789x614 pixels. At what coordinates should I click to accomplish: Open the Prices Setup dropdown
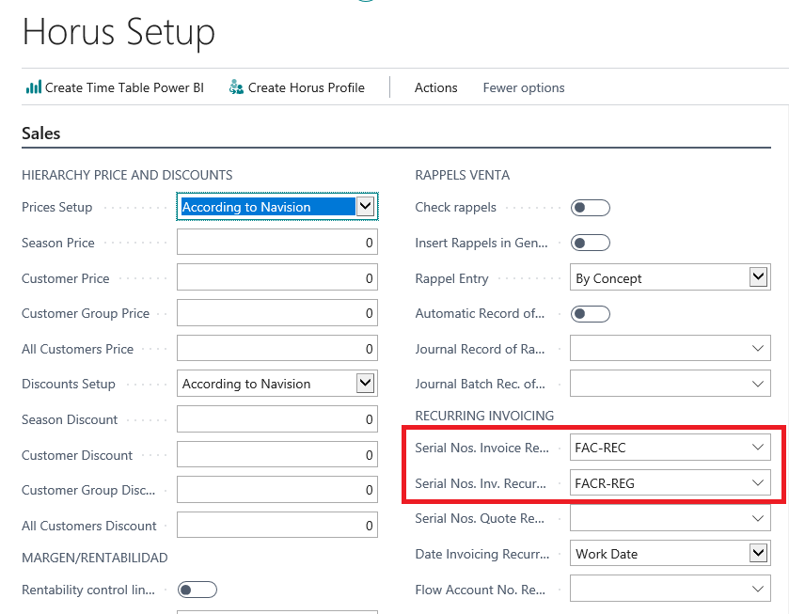[x=365, y=206]
